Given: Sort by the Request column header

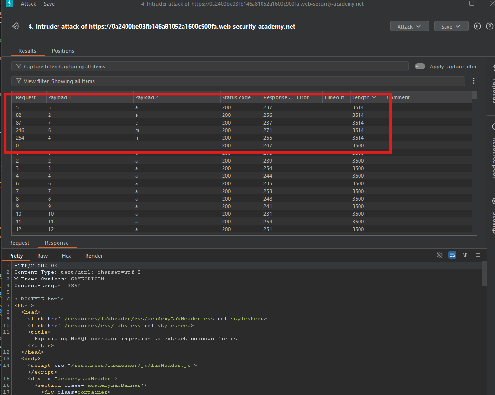Looking at the screenshot, I should click(29, 97).
